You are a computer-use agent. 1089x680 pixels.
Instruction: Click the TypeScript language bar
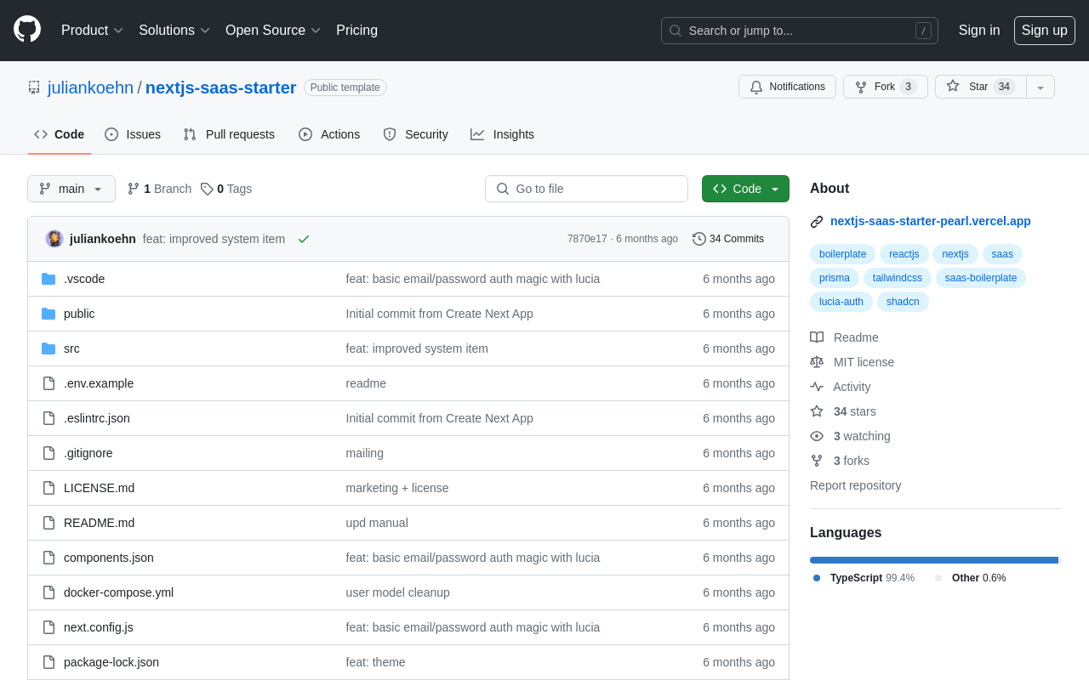(932, 559)
